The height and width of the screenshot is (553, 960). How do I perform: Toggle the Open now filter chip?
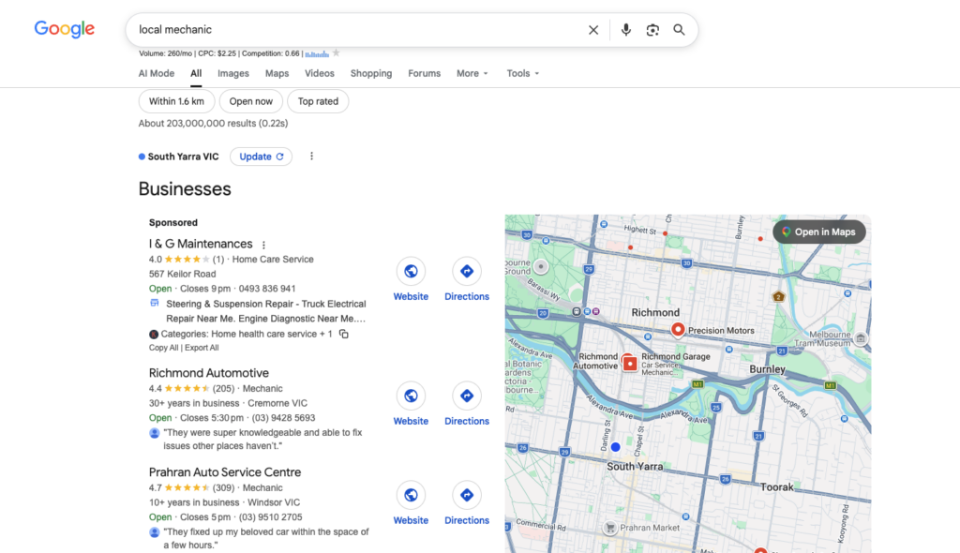(251, 101)
